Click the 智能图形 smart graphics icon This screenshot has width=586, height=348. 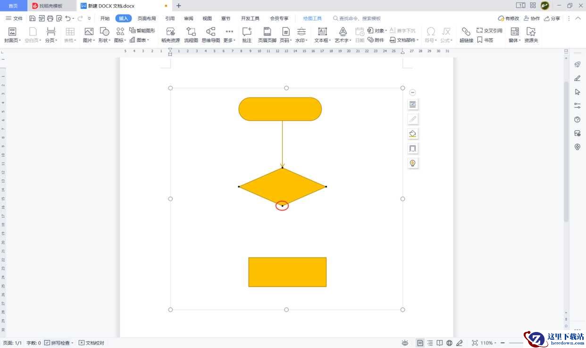(142, 30)
